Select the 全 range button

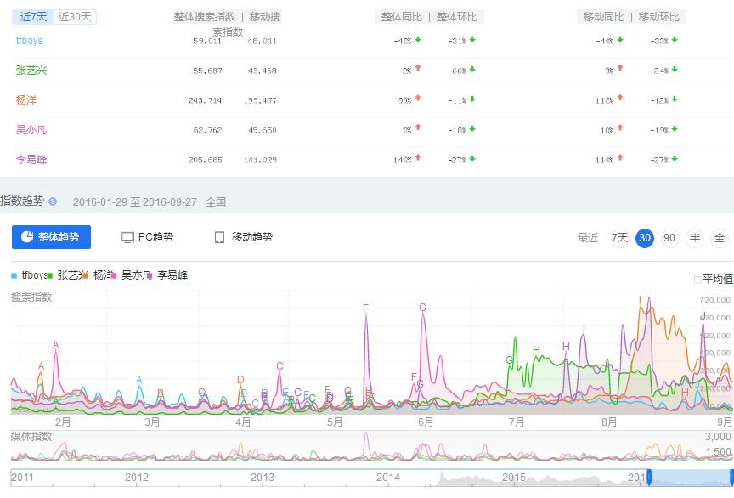click(720, 238)
